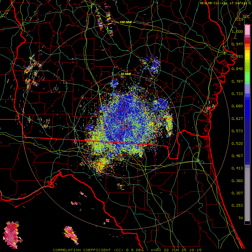
Task: Click the 0.467 legend value
Action: (x=237, y=156)
